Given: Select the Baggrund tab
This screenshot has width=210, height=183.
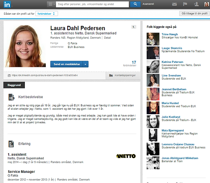Looking at the screenshot, I should click(x=14, y=85).
